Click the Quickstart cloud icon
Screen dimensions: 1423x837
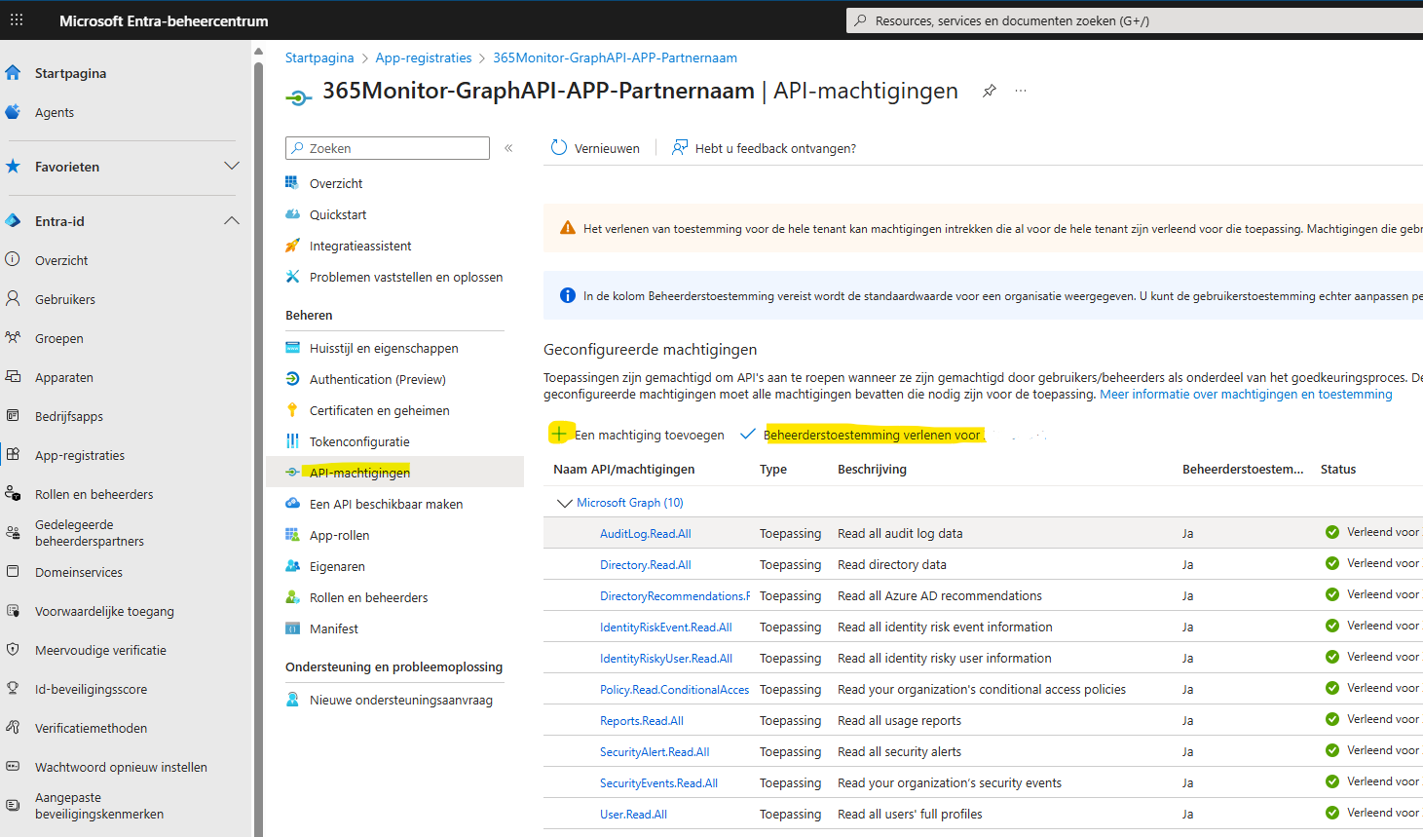point(292,213)
